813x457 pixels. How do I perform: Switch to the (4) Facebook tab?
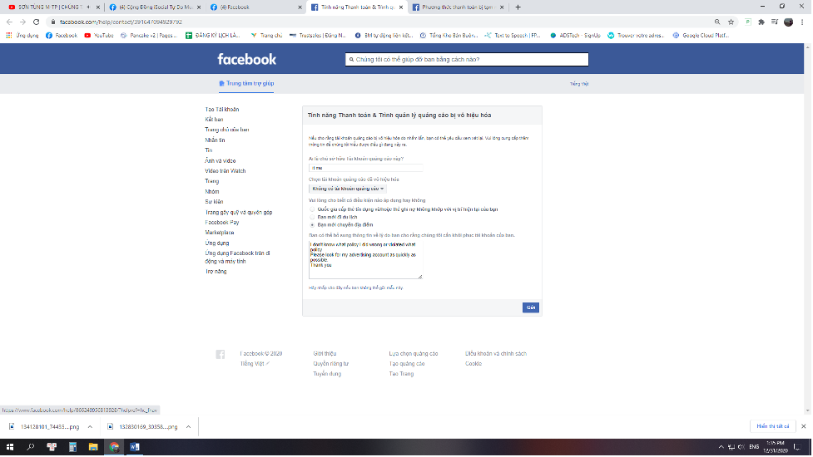[x=254, y=7]
